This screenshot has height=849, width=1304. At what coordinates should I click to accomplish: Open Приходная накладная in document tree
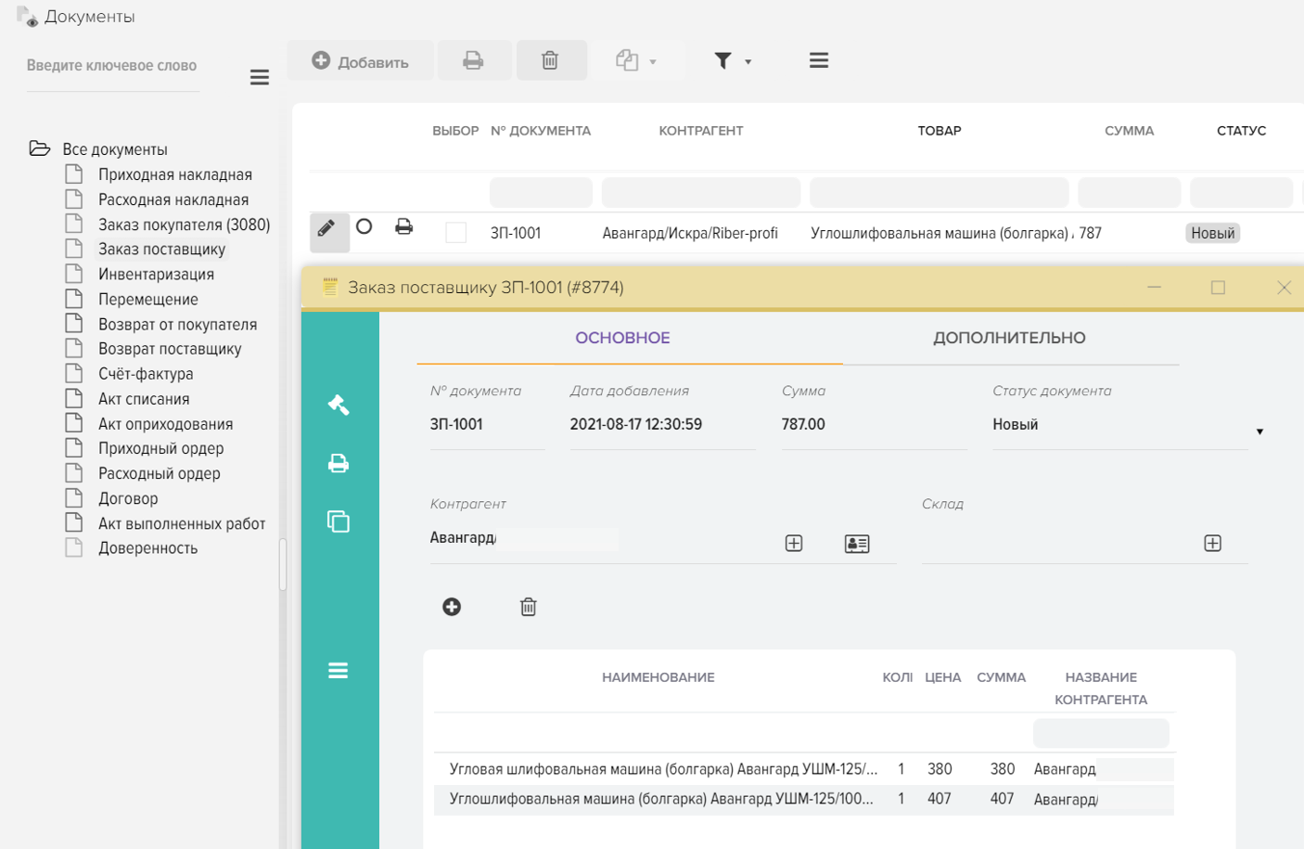(x=174, y=174)
